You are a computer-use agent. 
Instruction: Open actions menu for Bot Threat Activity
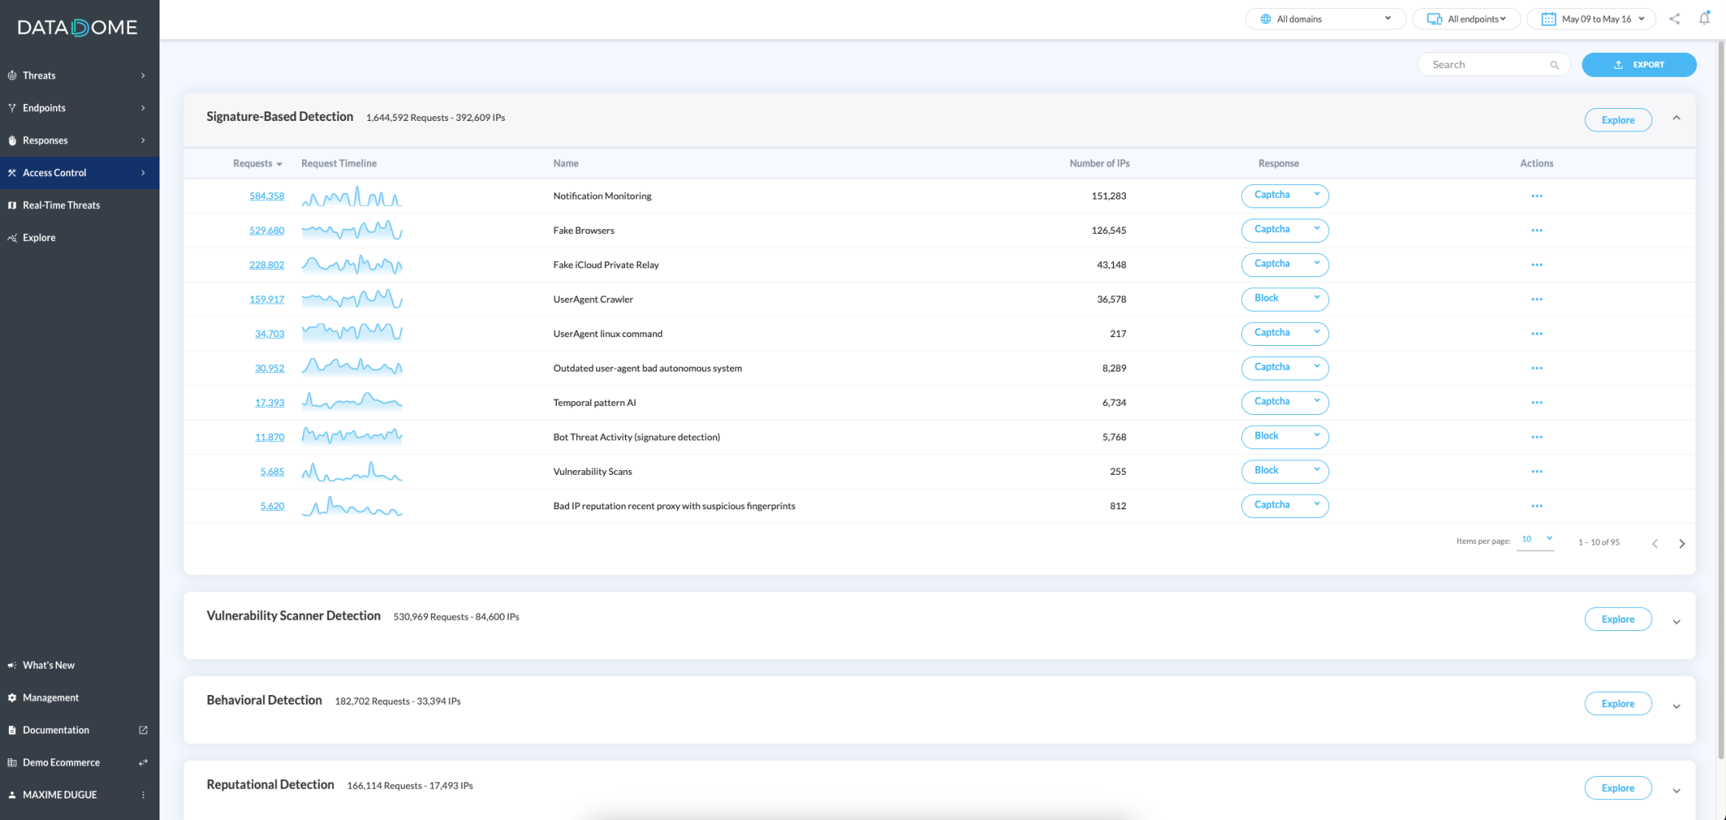coord(1537,437)
